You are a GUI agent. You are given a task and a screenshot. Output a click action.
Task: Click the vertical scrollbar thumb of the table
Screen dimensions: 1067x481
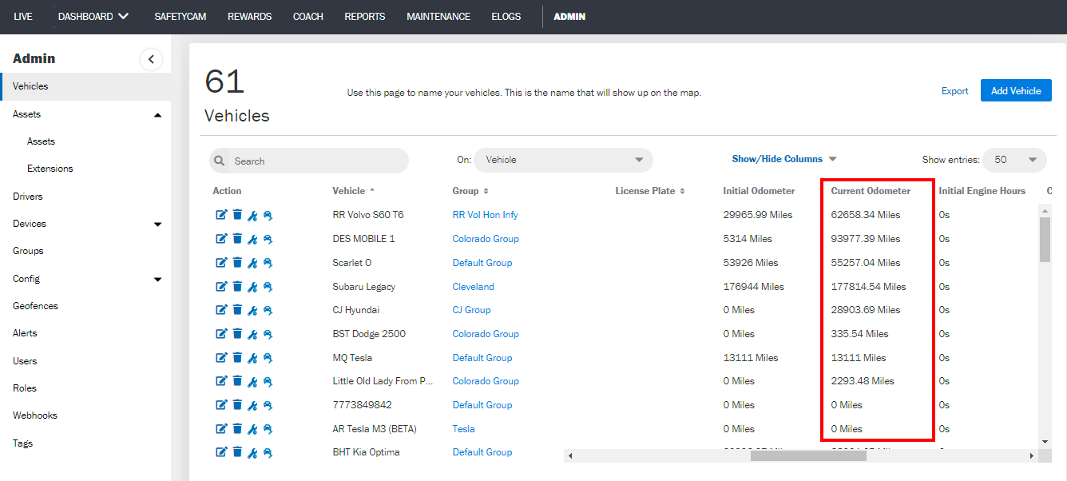1045,239
